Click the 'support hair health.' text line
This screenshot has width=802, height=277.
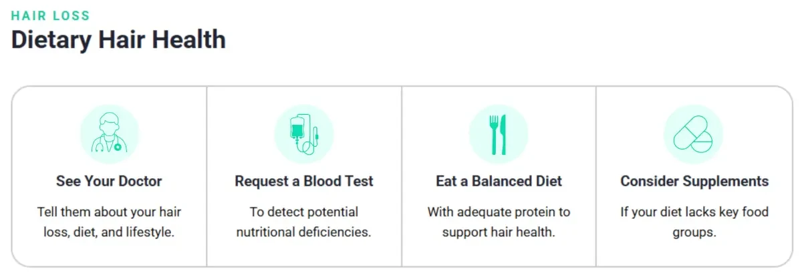499,234
